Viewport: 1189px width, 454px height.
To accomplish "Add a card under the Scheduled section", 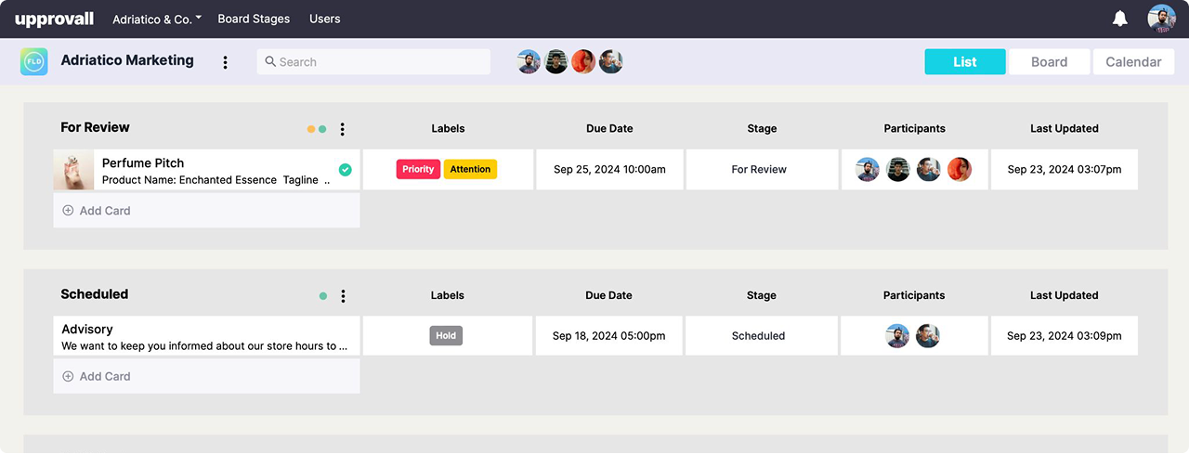I will coord(104,376).
